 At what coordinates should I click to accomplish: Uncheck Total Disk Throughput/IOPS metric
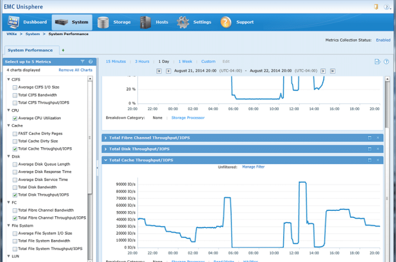pos(15,195)
